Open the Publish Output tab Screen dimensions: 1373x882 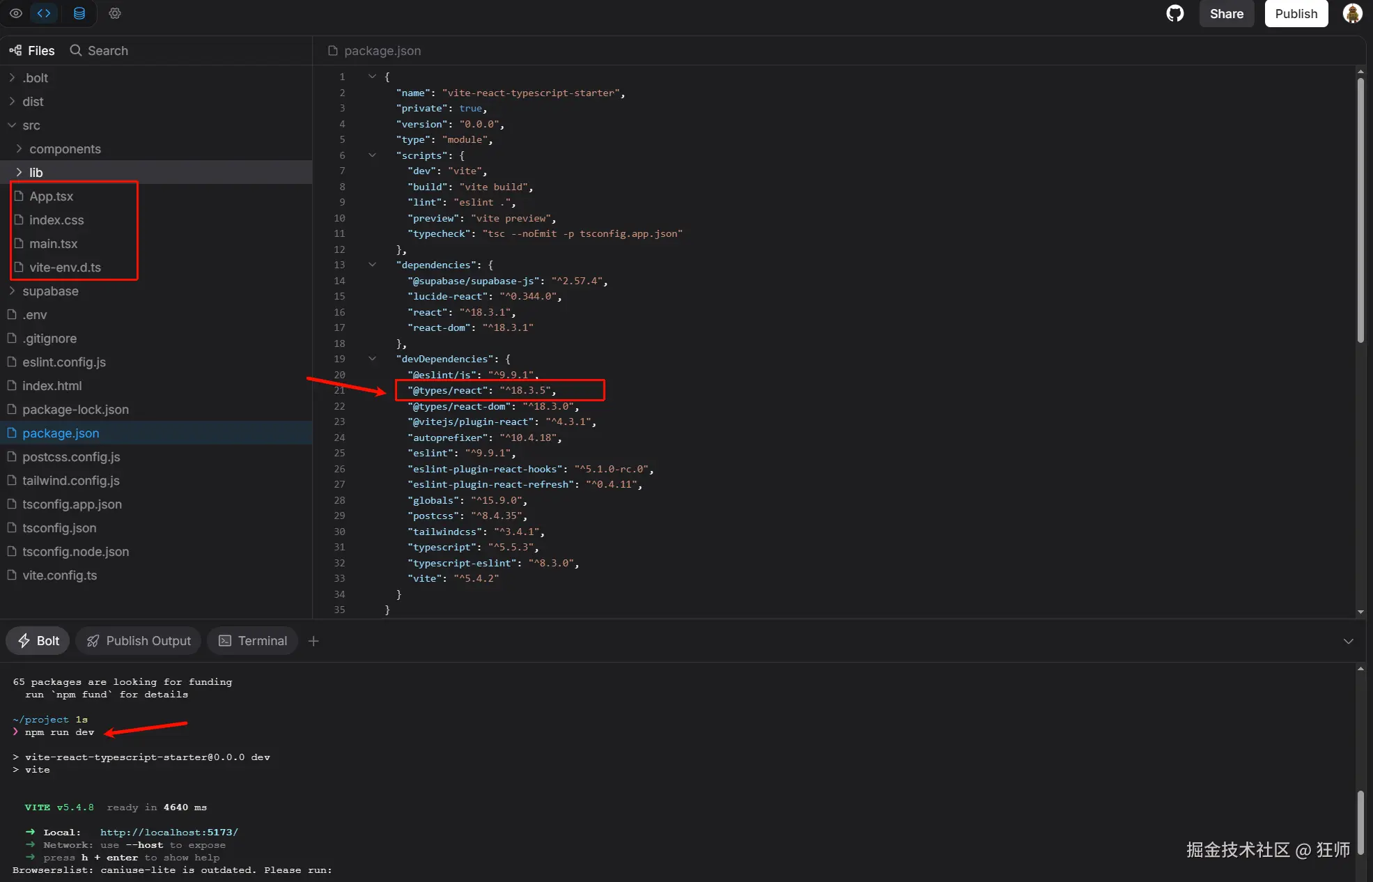coord(138,641)
